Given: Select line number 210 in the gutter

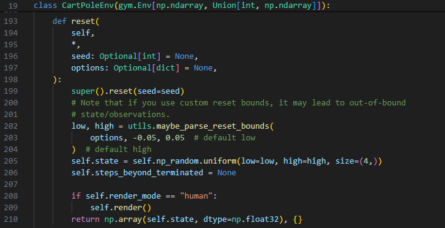Looking at the screenshot, I should 11,219.
